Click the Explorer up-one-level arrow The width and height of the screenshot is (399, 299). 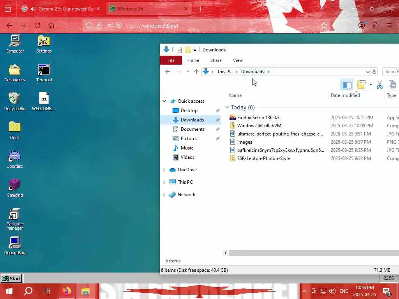tap(196, 72)
